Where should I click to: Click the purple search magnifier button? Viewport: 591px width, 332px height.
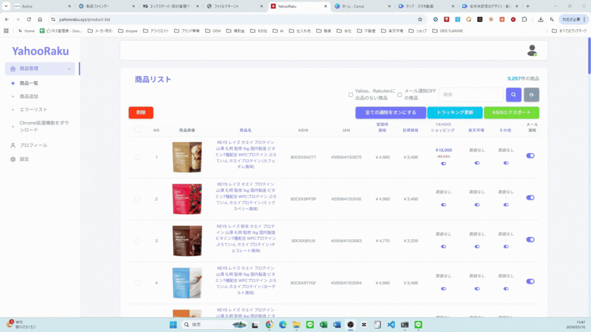514,95
